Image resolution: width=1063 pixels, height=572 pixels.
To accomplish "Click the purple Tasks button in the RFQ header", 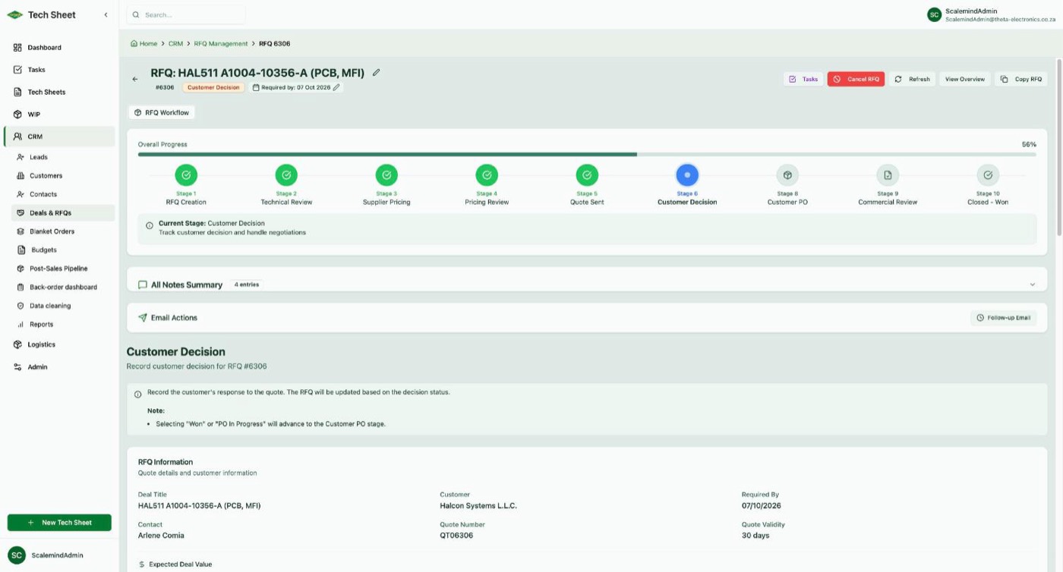I will point(803,79).
